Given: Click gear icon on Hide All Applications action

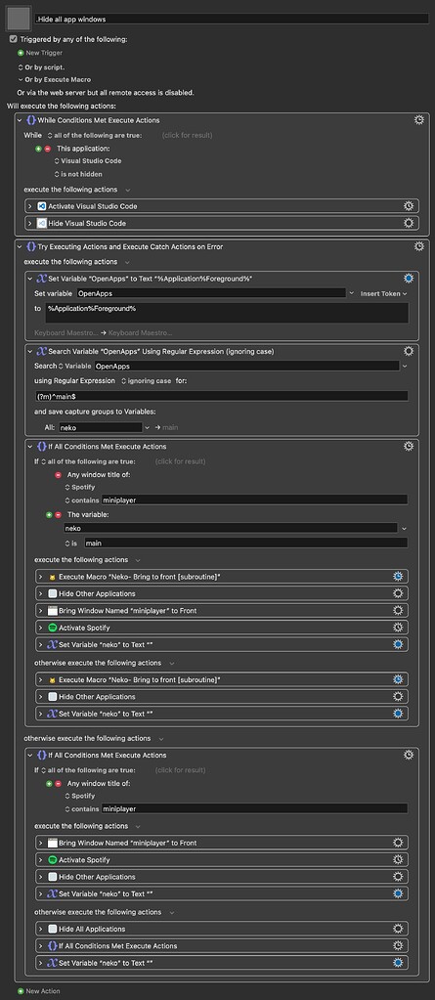Looking at the screenshot, I should [398, 929].
